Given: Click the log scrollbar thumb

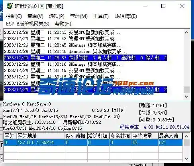Looking at the screenshot, I should click(186, 90).
